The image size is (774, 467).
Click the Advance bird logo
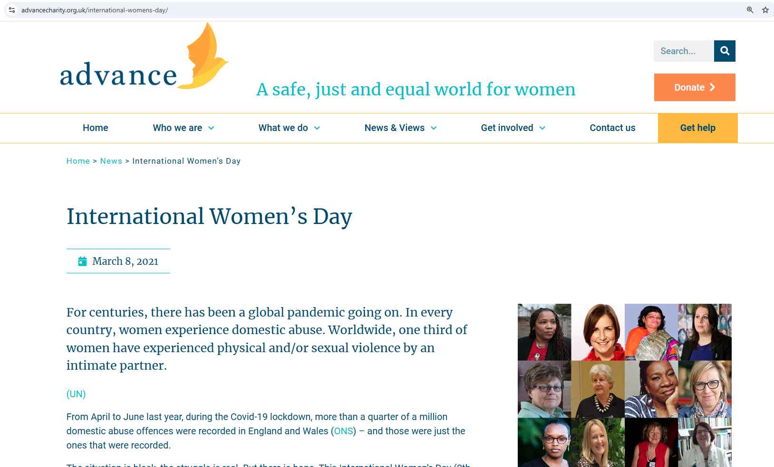click(x=145, y=57)
